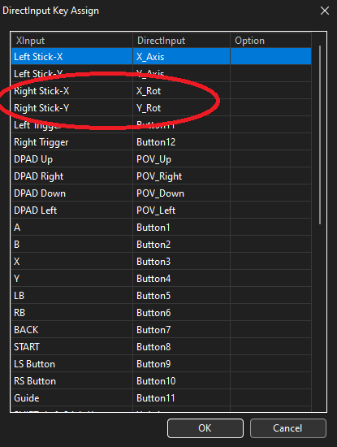The width and height of the screenshot is (337, 447).
Task: Select the Right Trigger row
Action: (x=162, y=142)
